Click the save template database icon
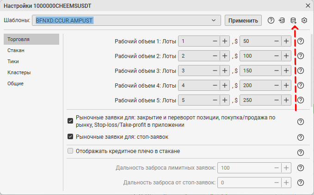 (293, 20)
